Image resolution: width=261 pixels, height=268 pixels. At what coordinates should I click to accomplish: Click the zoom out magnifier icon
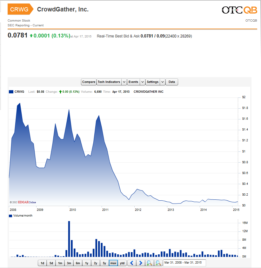click(158, 263)
